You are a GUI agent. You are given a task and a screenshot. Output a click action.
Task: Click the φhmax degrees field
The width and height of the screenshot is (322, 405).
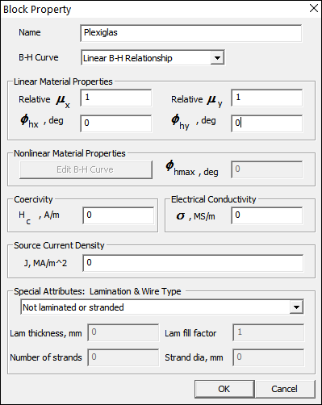pyautogui.click(x=266, y=169)
